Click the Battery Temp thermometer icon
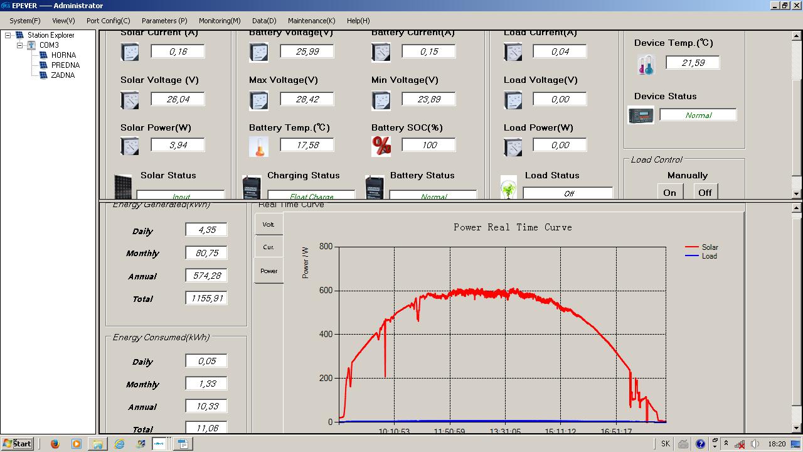Viewport: 803px width, 452px height. (258, 146)
